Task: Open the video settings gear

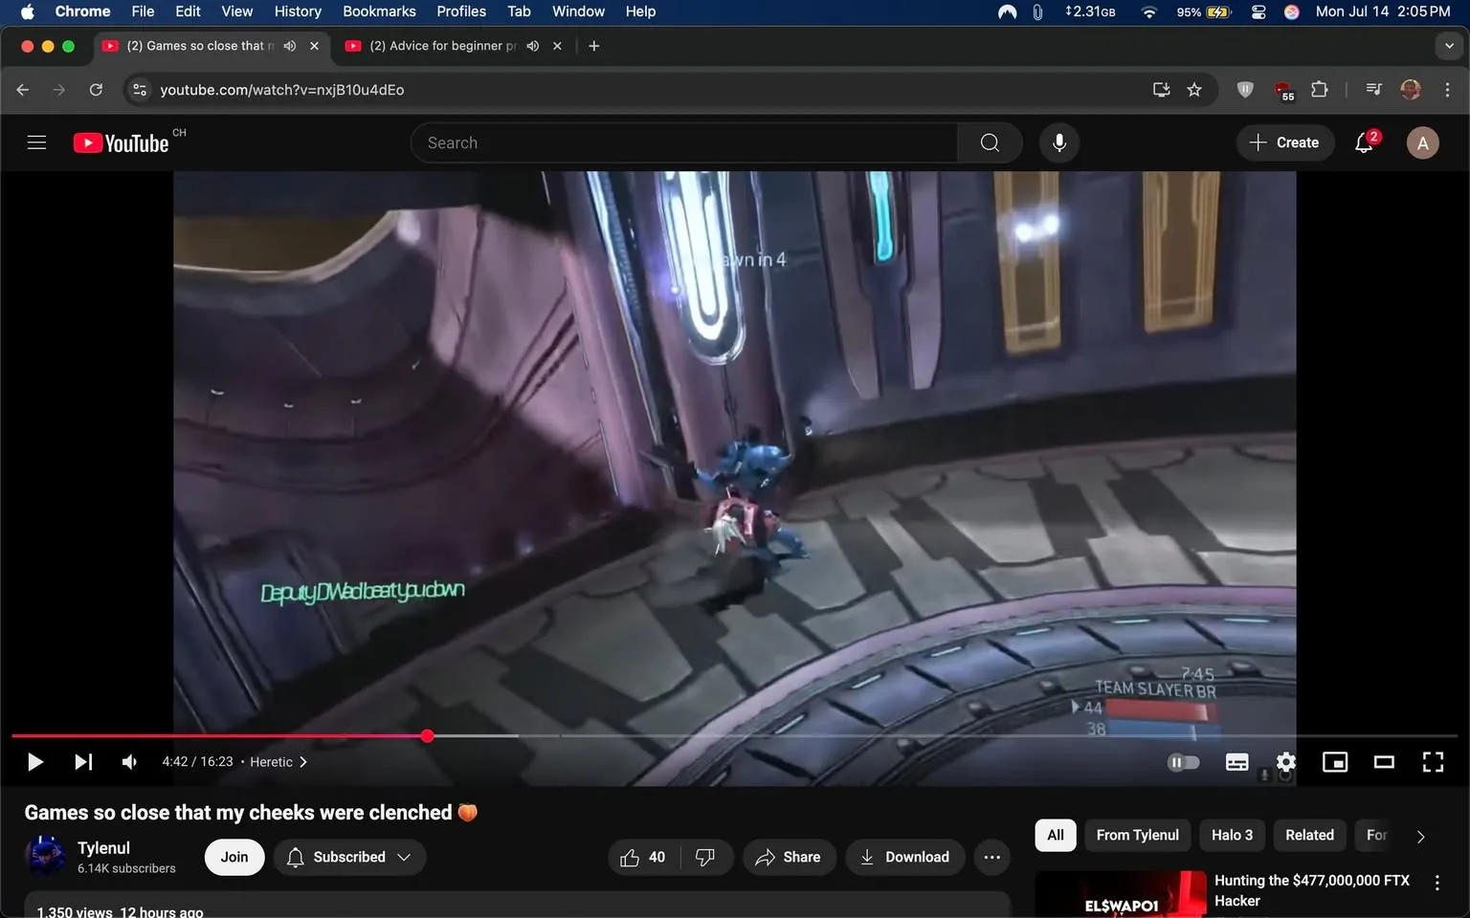Action: 1286,762
